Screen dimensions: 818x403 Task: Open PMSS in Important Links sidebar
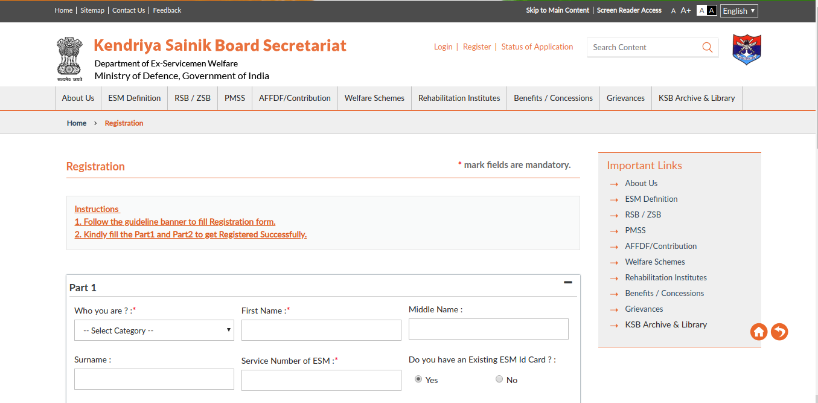(x=635, y=230)
